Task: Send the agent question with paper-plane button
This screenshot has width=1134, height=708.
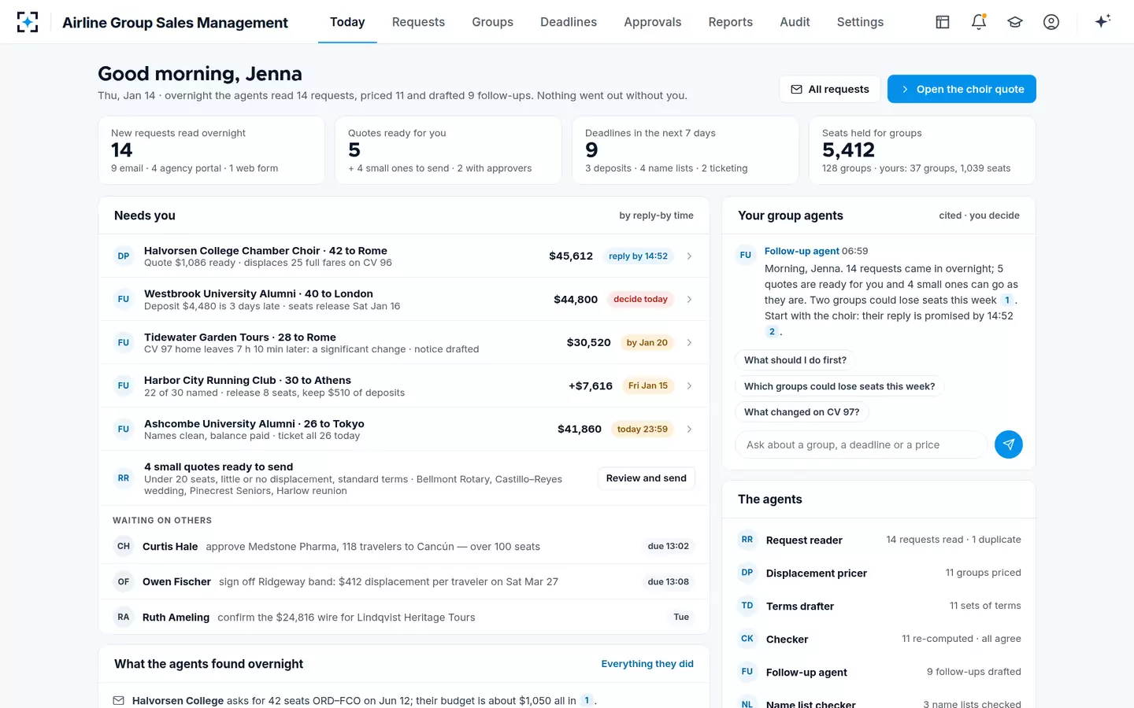Action: (1009, 444)
